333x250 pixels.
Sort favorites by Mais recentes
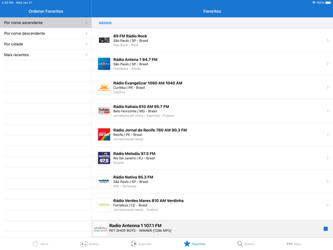click(46, 54)
